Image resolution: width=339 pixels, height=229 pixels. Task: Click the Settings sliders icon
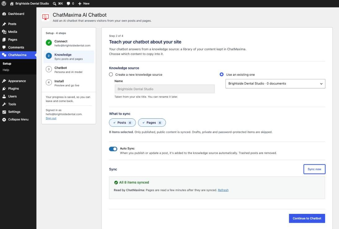tap(4, 112)
